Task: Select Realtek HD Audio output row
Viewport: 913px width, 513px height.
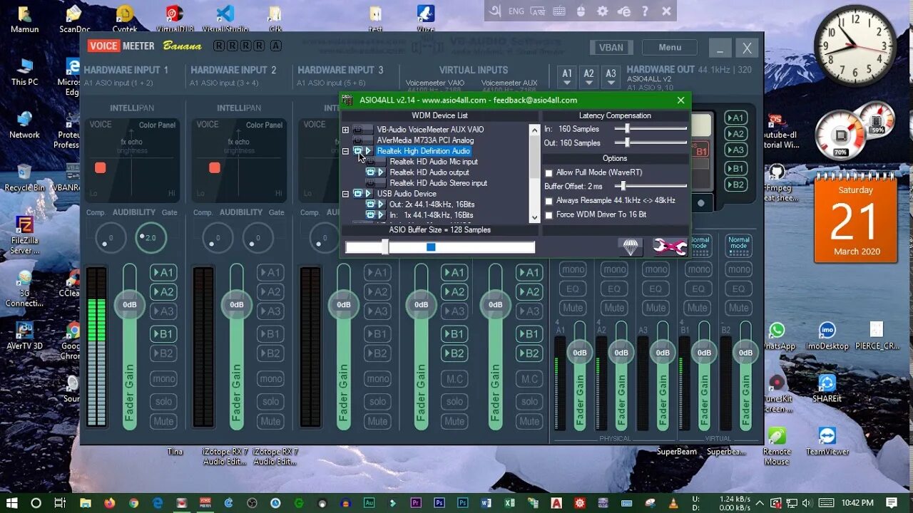Action: click(429, 172)
